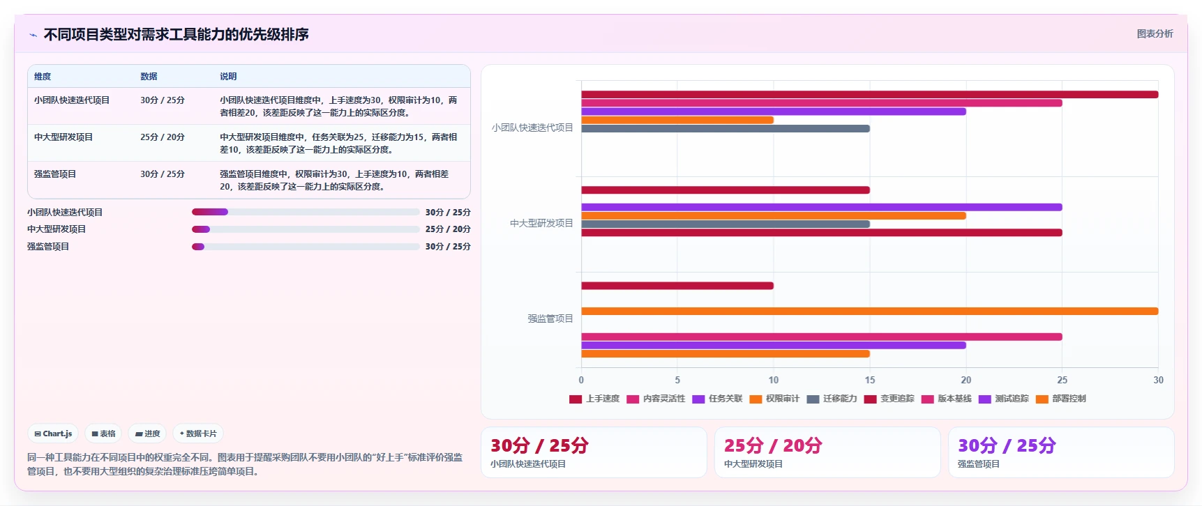Open the 30分 / 25分 强监管项目 stat card
The height and width of the screenshot is (506, 1202).
tap(1061, 452)
